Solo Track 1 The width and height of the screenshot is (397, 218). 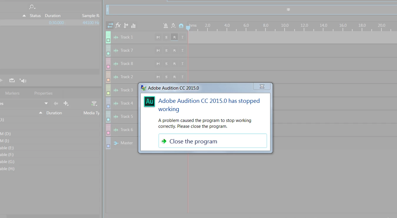pos(166,37)
